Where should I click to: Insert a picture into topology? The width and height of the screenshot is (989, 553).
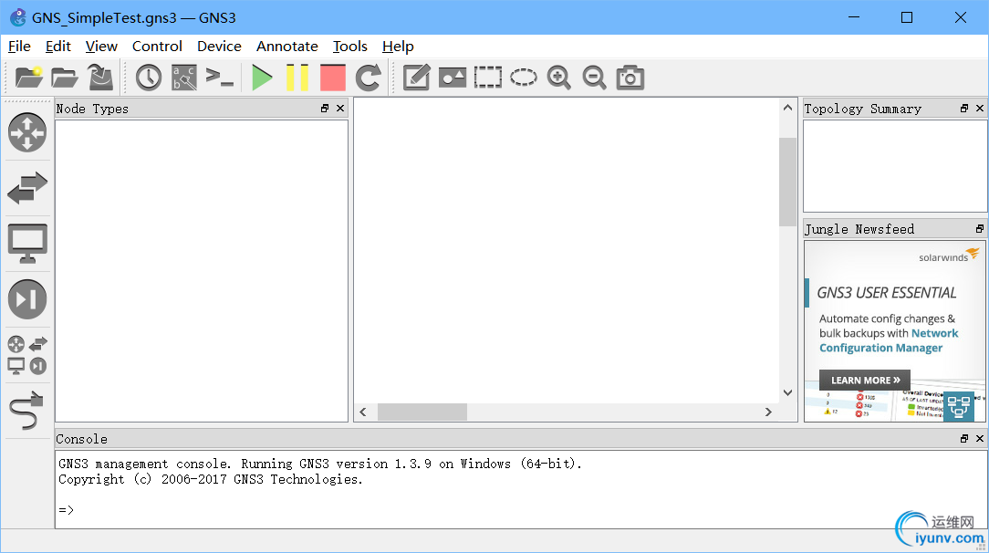click(453, 78)
